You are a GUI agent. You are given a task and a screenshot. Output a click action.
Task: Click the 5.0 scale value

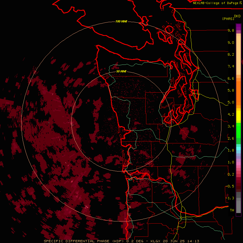click(231, 102)
